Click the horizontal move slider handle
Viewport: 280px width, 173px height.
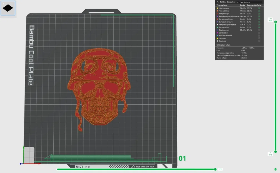click(x=215, y=169)
